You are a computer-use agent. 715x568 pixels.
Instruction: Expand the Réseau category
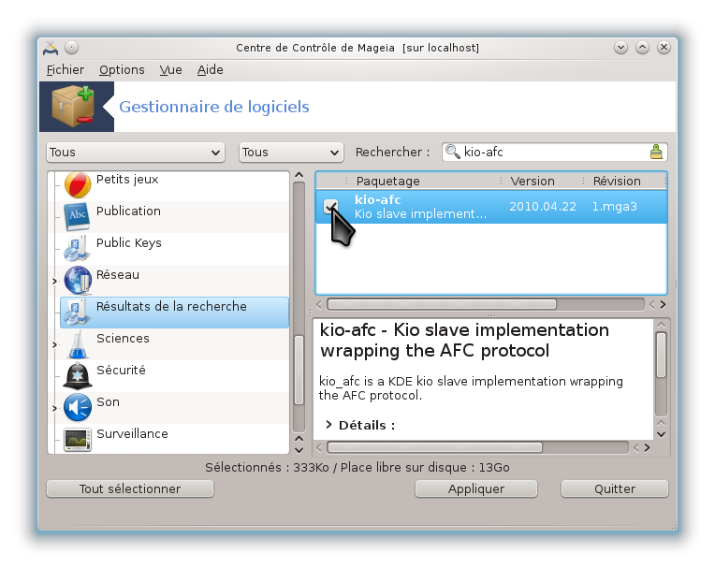pos(54,281)
